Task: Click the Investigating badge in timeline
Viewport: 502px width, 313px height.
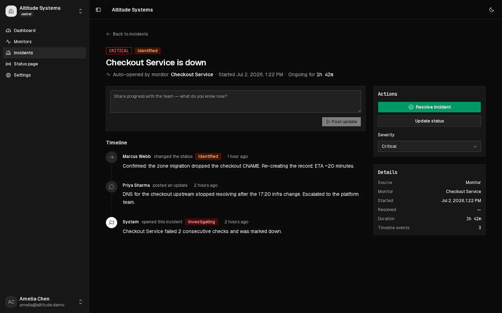Action: point(201,222)
